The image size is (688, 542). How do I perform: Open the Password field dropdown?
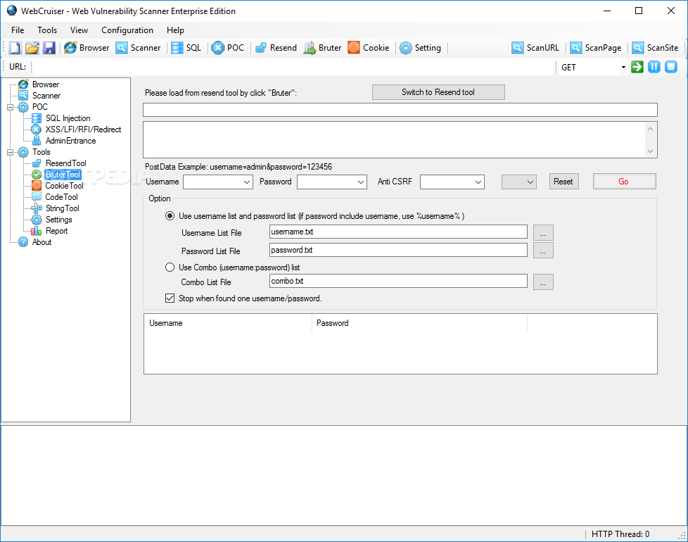pos(361,182)
